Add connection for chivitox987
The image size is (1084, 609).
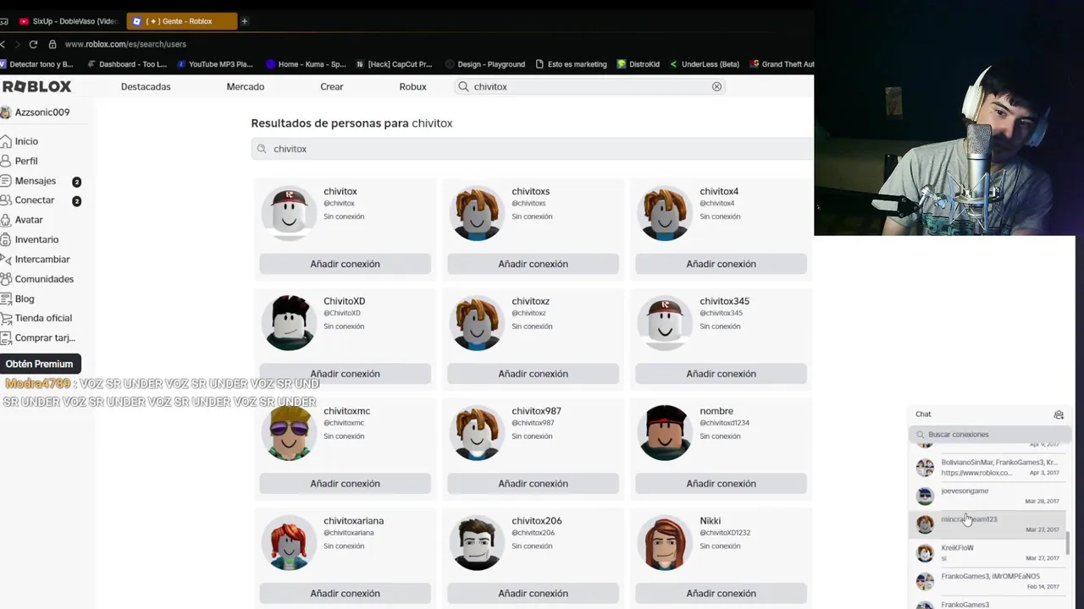(533, 484)
